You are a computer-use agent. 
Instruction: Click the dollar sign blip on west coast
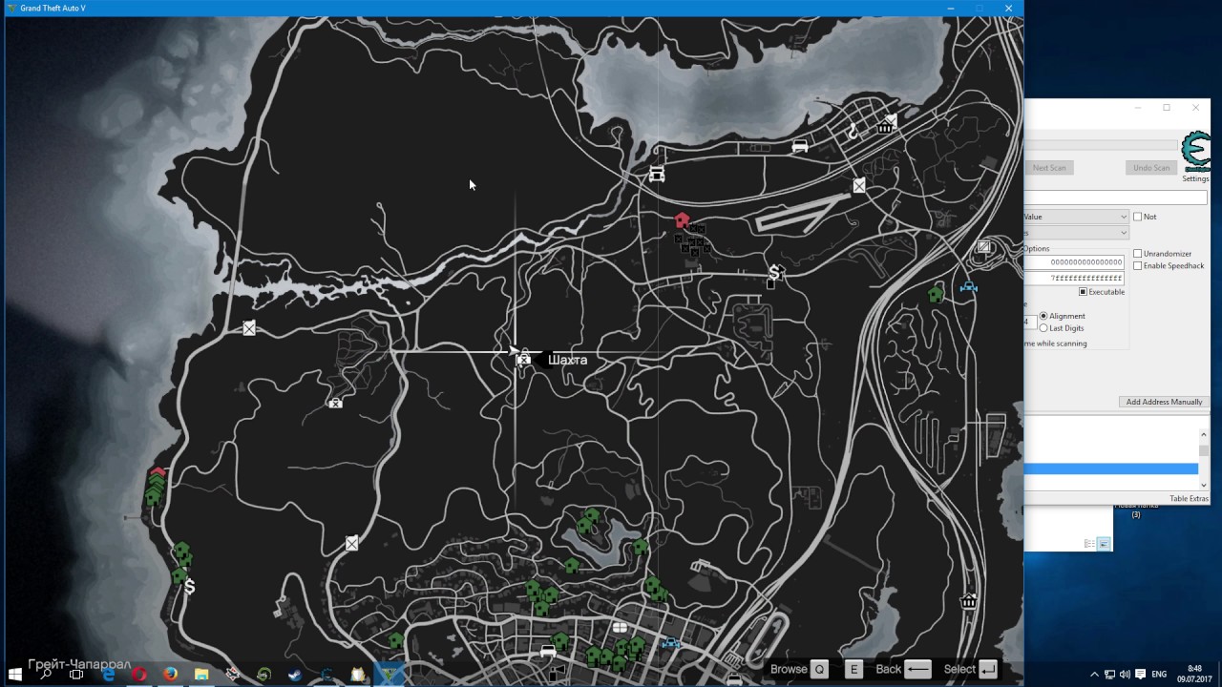[x=189, y=587]
